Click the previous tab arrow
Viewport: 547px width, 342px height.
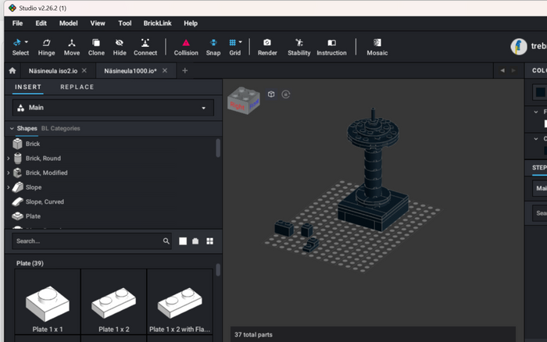click(x=502, y=70)
